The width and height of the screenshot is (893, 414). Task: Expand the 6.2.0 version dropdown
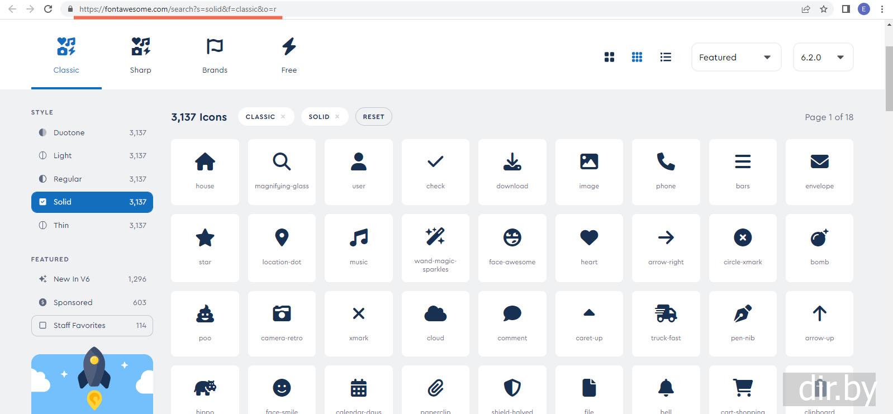[823, 57]
